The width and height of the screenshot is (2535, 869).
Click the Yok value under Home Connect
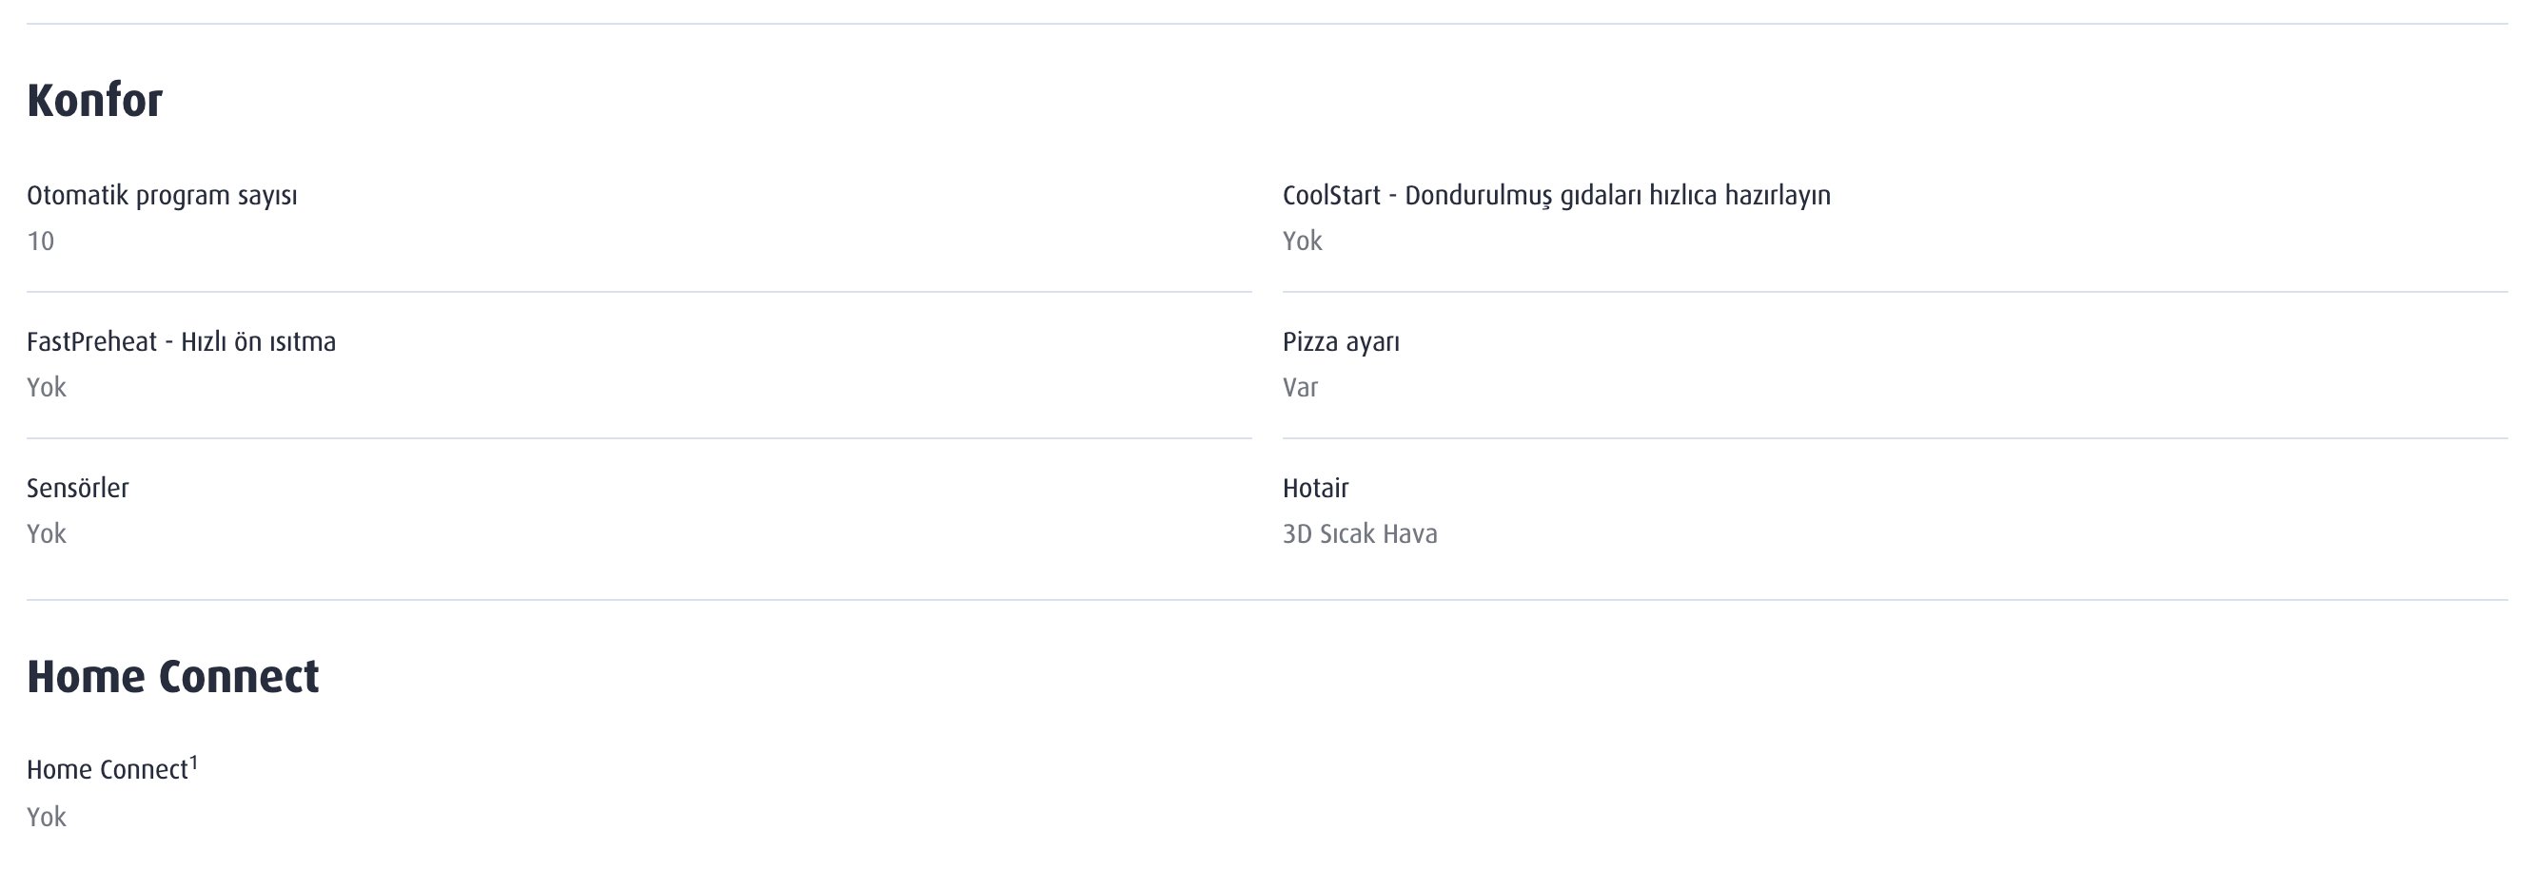47,817
